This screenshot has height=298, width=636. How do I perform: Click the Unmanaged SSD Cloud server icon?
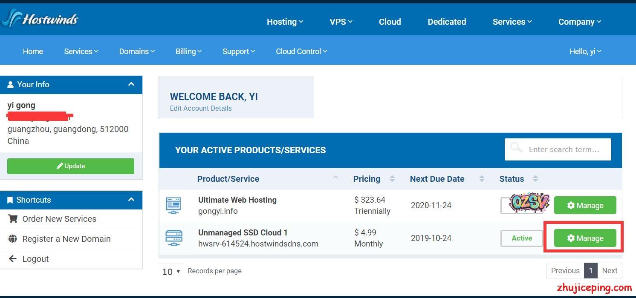point(173,238)
